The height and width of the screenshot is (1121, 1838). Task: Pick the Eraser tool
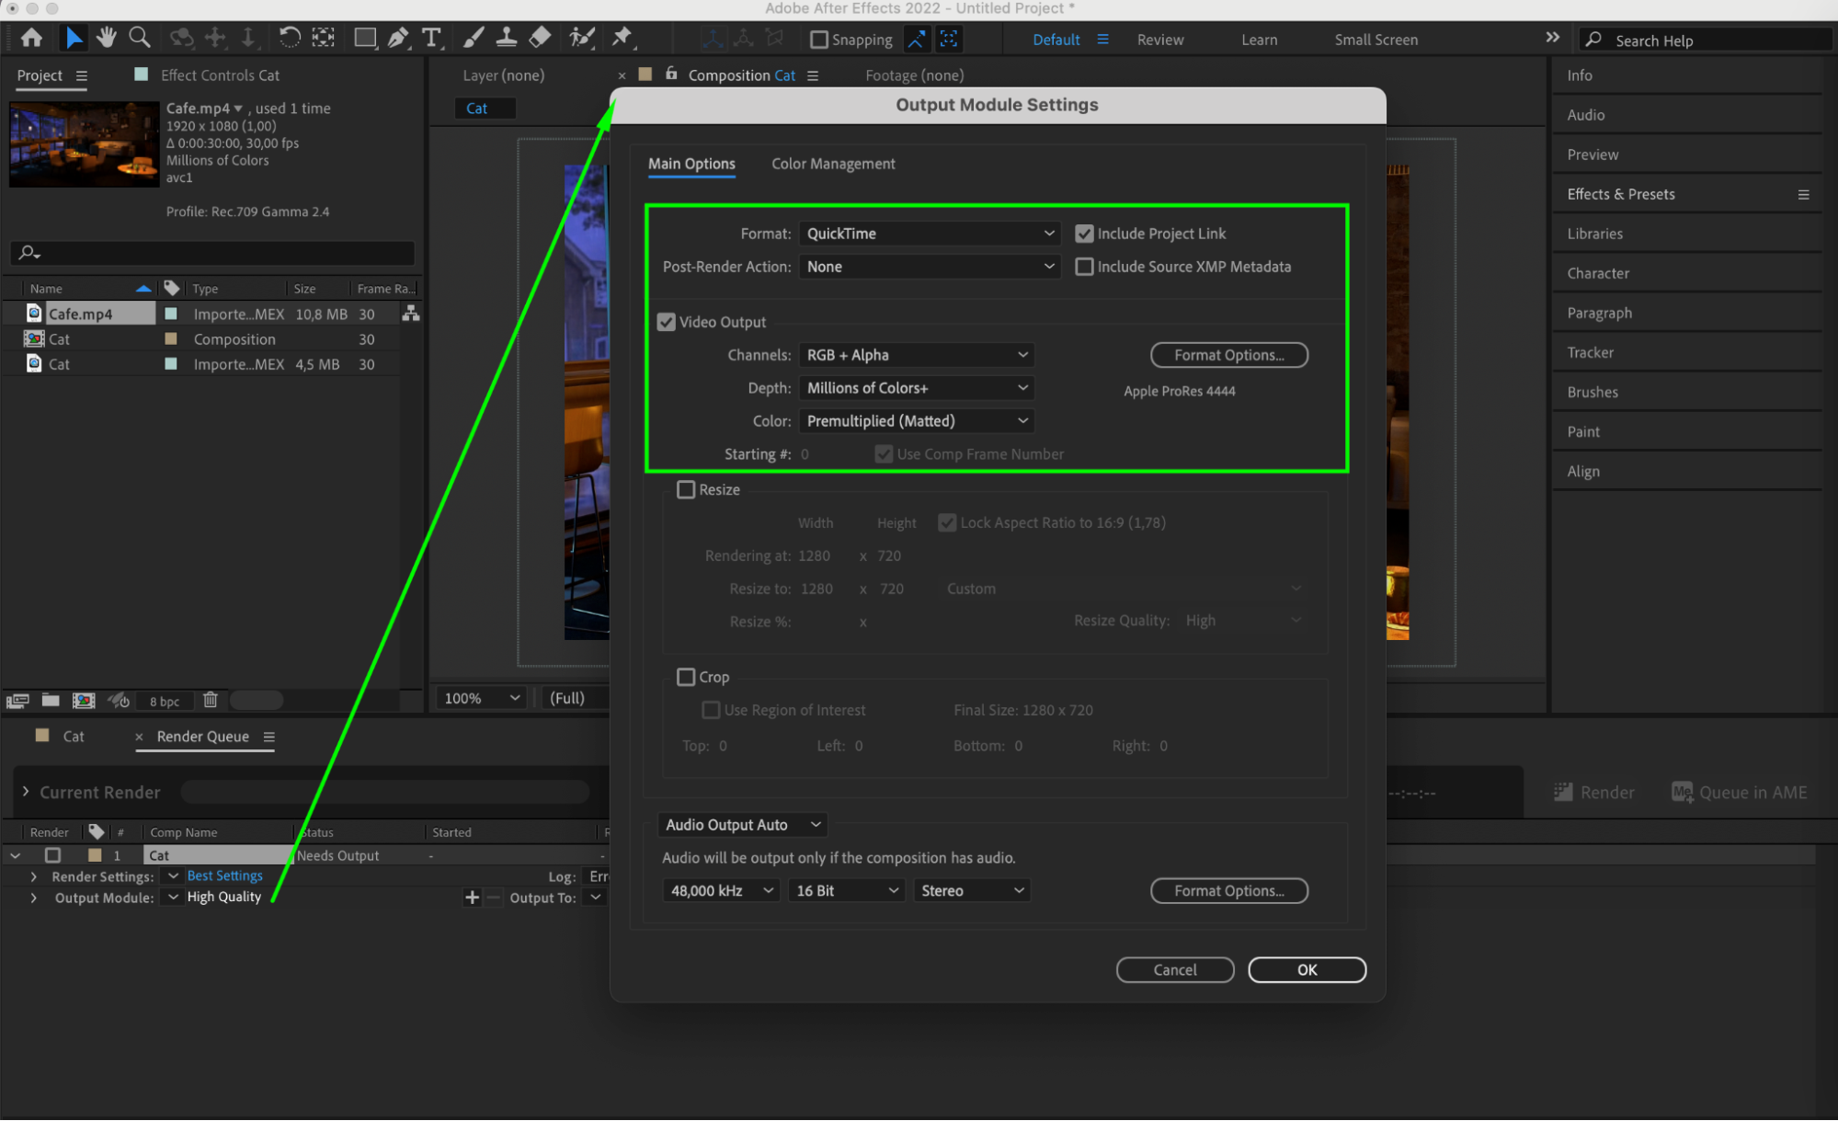(541, 38)
